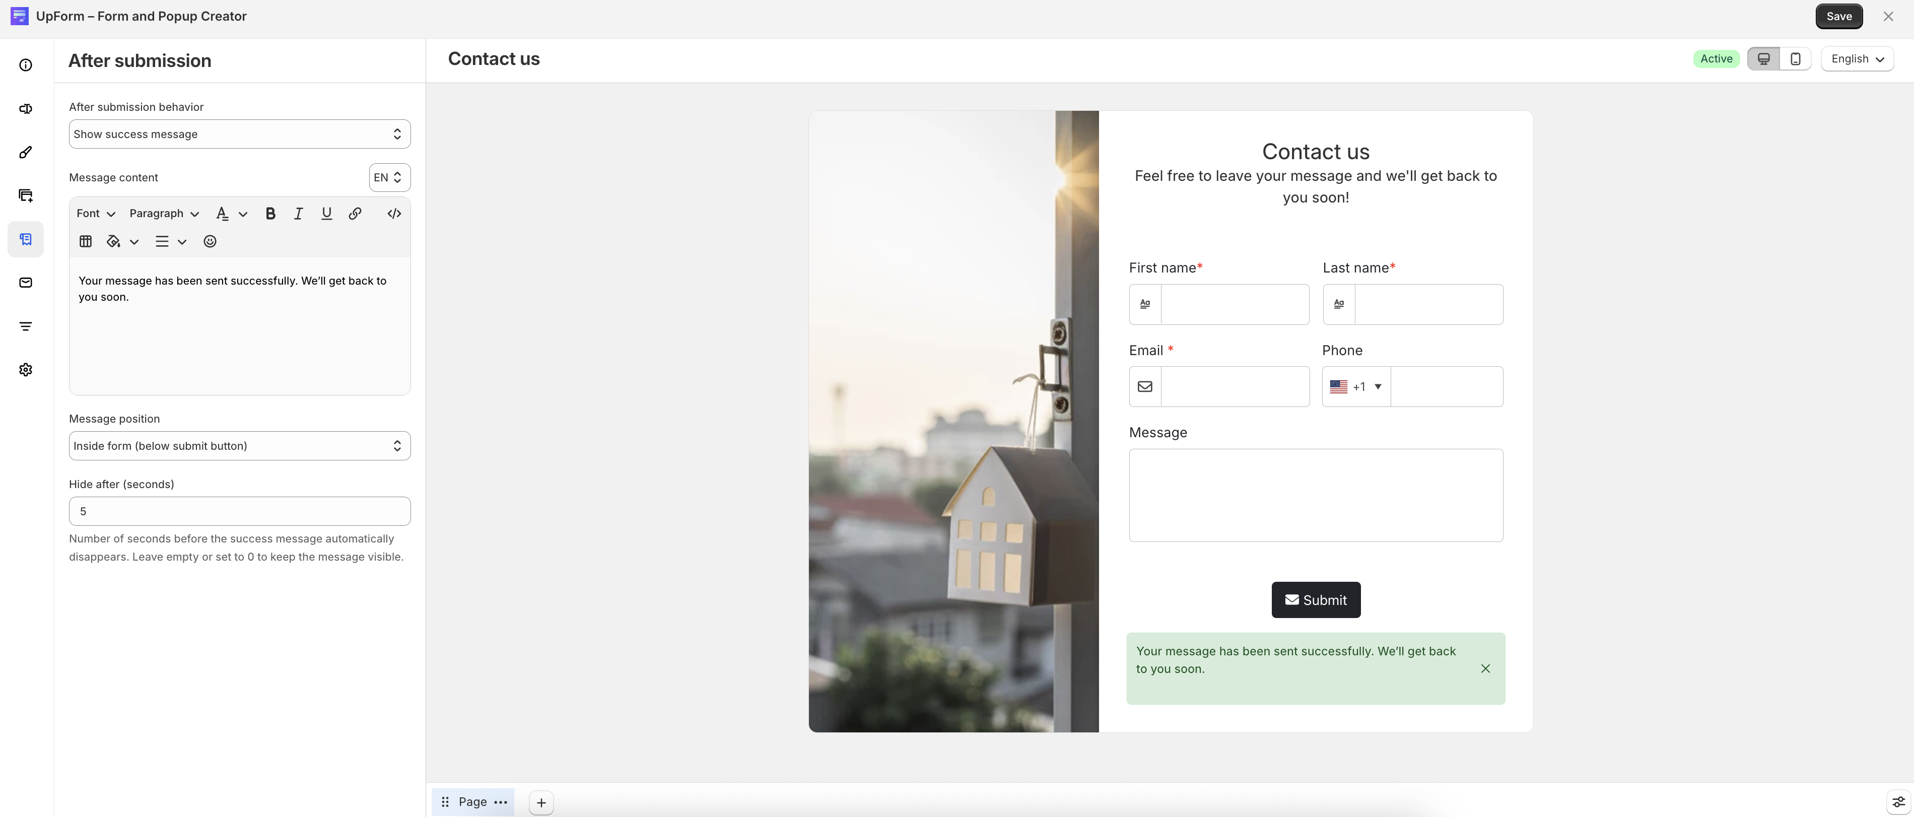This screenshot has height=817, width=1914.
Task: Click the Hide after seconds field
Action: pos(240,512)
